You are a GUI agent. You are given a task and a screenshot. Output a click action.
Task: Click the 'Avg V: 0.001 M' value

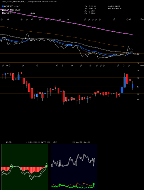[x=115, y=6]
